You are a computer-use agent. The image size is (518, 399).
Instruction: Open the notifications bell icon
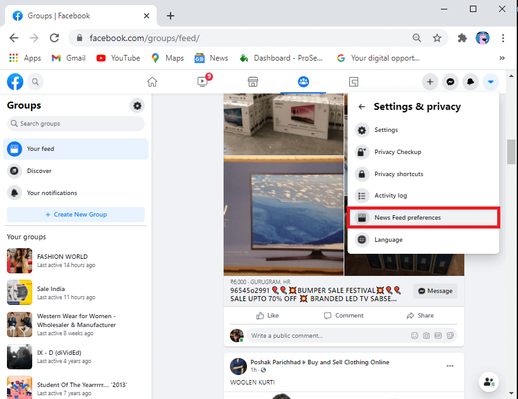[471, 81]
